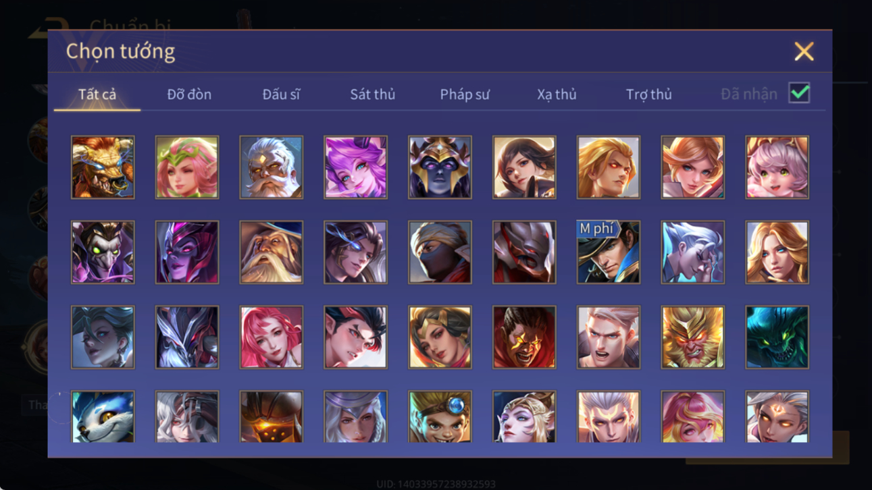Pick the masked ninja hero with headwrap
This screenshot has height=490, width=872.
440,252
